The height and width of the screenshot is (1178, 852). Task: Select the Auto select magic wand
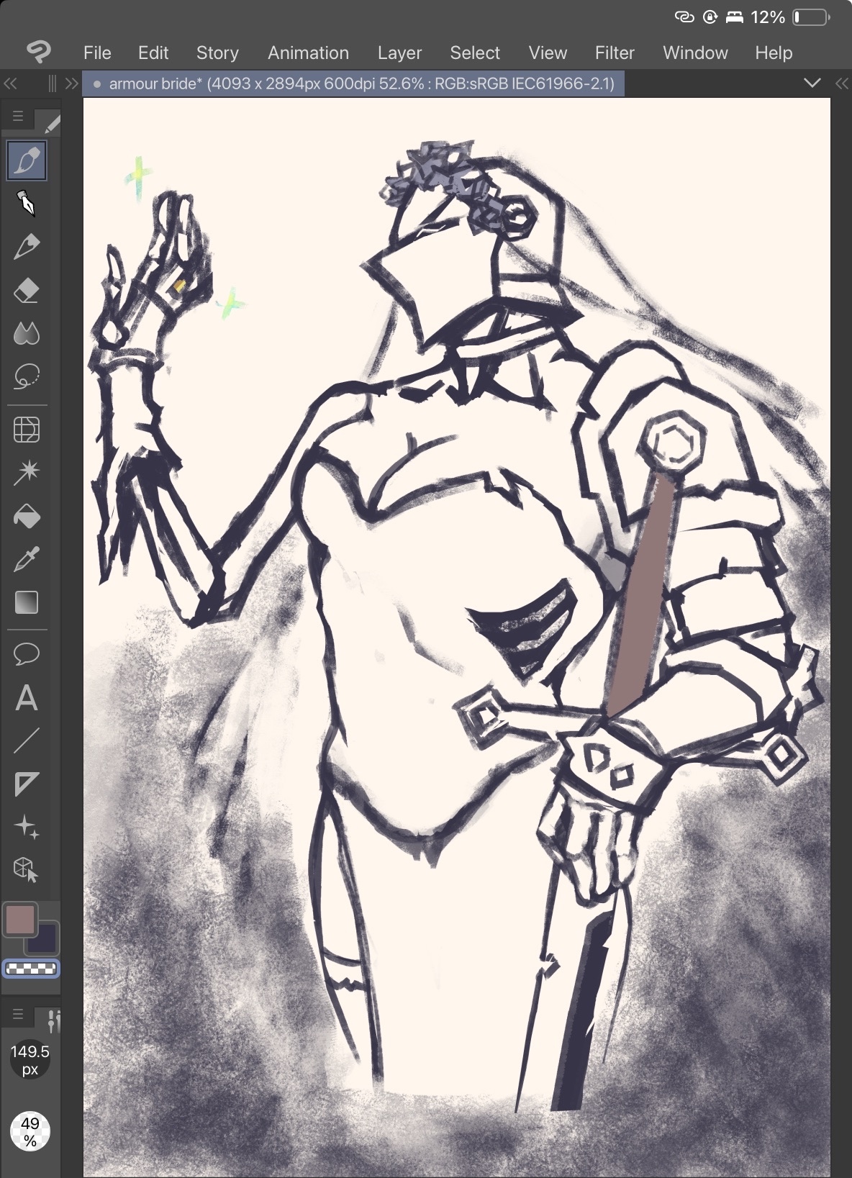coord(27,472)
